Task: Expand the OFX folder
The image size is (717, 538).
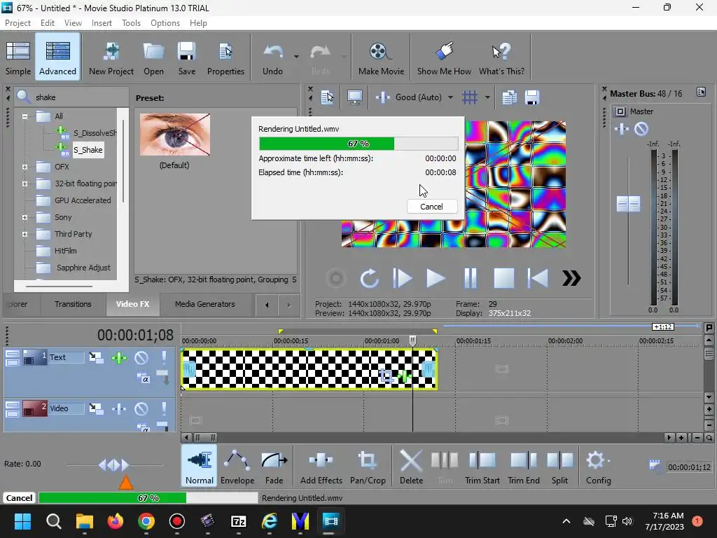Action: coord(25,167)
